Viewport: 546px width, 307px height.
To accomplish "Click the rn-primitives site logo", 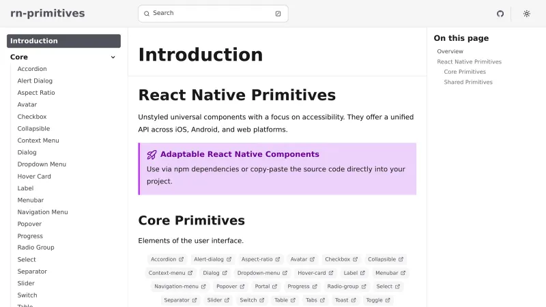I will (48, 14).
